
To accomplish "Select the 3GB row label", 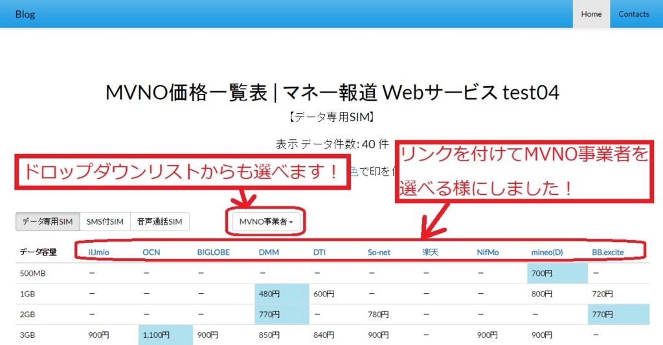I will (x=27, y=335).
